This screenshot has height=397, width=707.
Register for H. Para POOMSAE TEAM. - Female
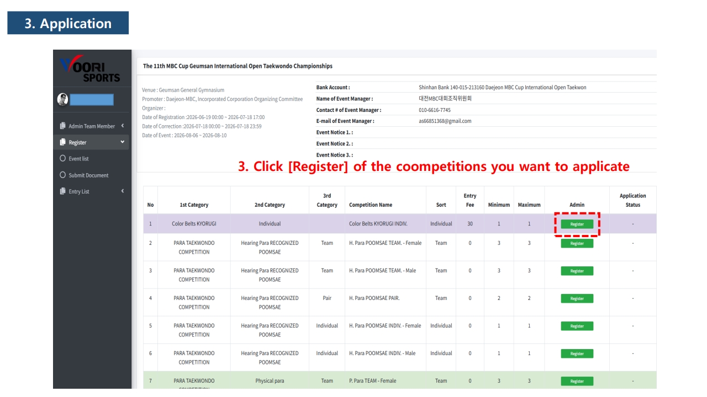(577, 243)
